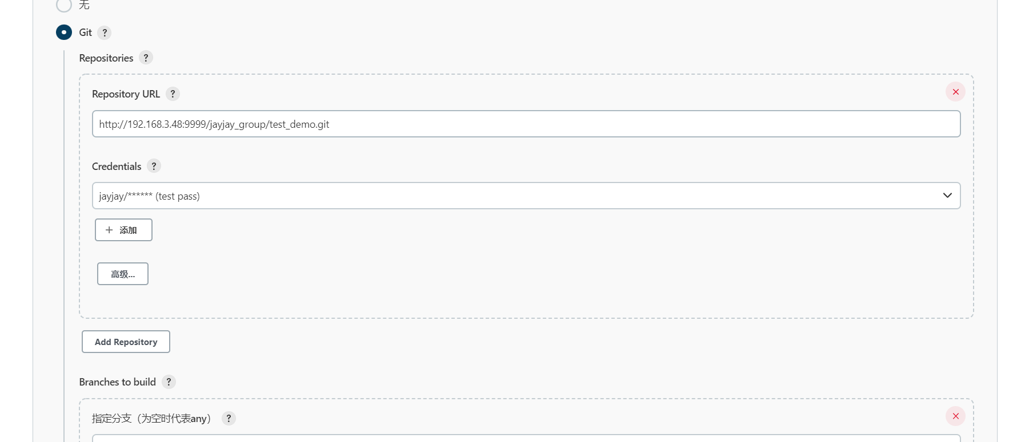Expand the 高级... advanced options
The width and height of the screenshot is (1013, 442).
click(123, 274)
